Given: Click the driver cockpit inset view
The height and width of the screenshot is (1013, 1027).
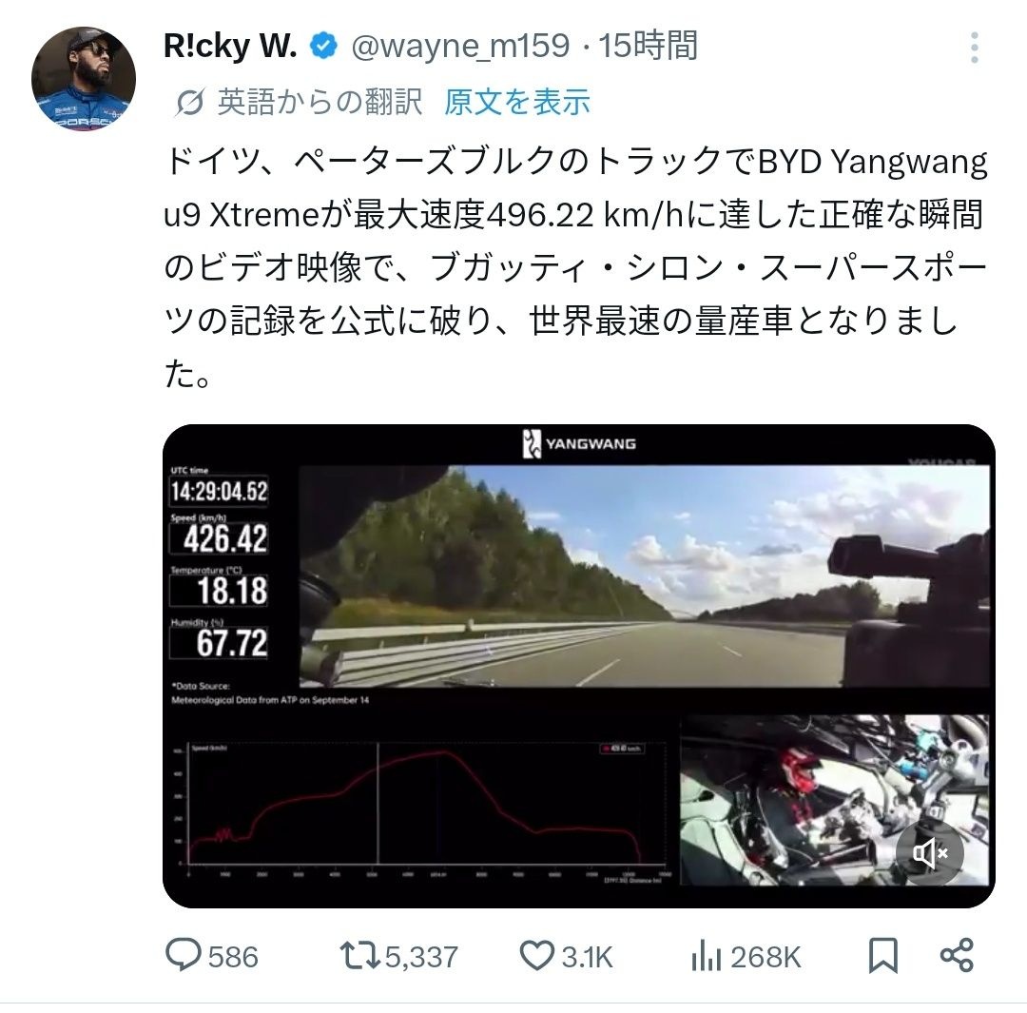Looking at the screenshot, I should pos(835,800).
